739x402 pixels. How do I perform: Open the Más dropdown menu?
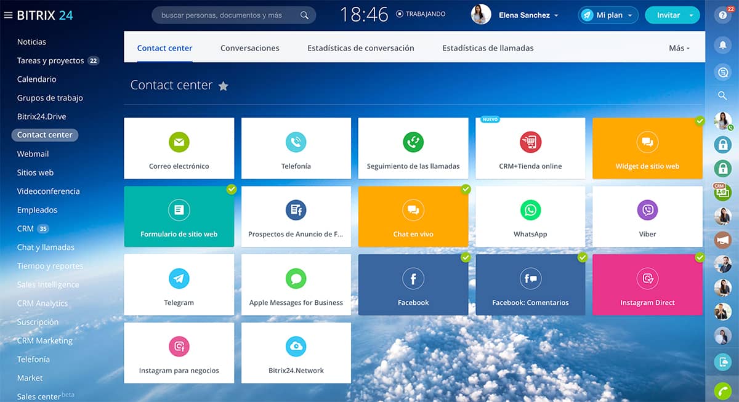pyautogui.click(x=679, y=48)
